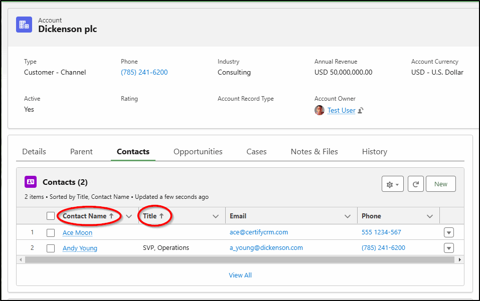The image size is (480, 301).
Task: Click the Customer - Channel type value
Action: click(x=55, y=73)
